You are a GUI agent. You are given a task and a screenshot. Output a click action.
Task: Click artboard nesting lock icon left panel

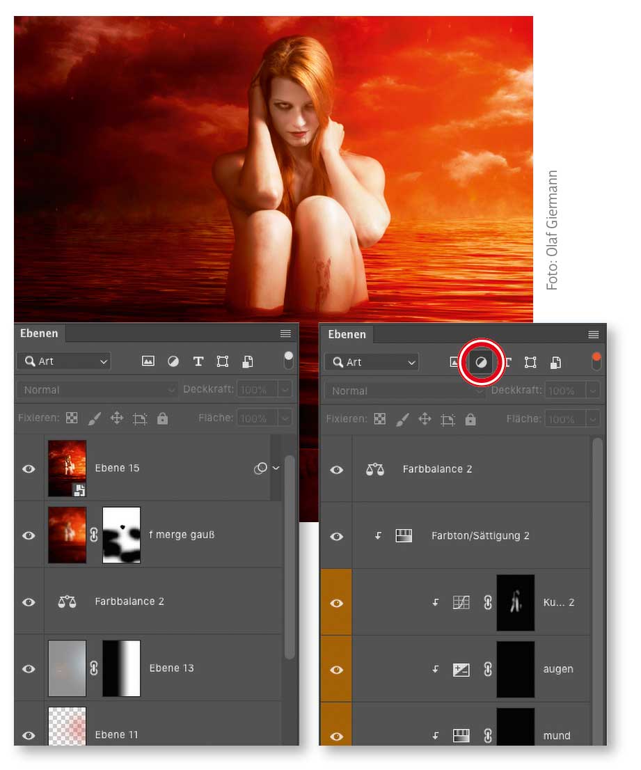(x=140, y=418)
